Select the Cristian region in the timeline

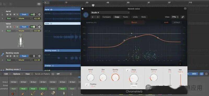[62, 66]
